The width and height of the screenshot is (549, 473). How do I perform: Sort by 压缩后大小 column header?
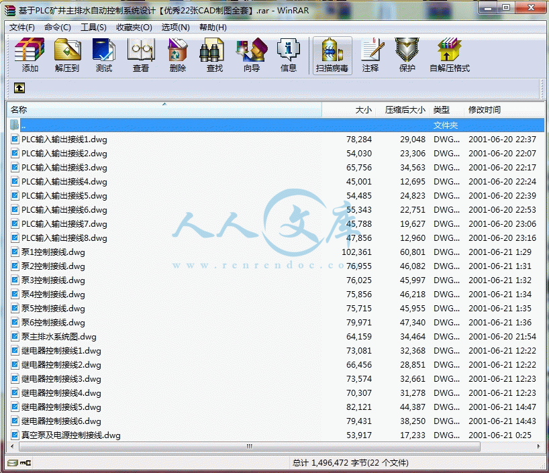[402, 110]
